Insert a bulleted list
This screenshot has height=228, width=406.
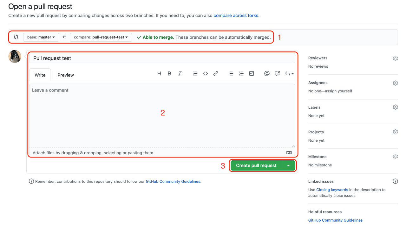click(x=231, y=73)
